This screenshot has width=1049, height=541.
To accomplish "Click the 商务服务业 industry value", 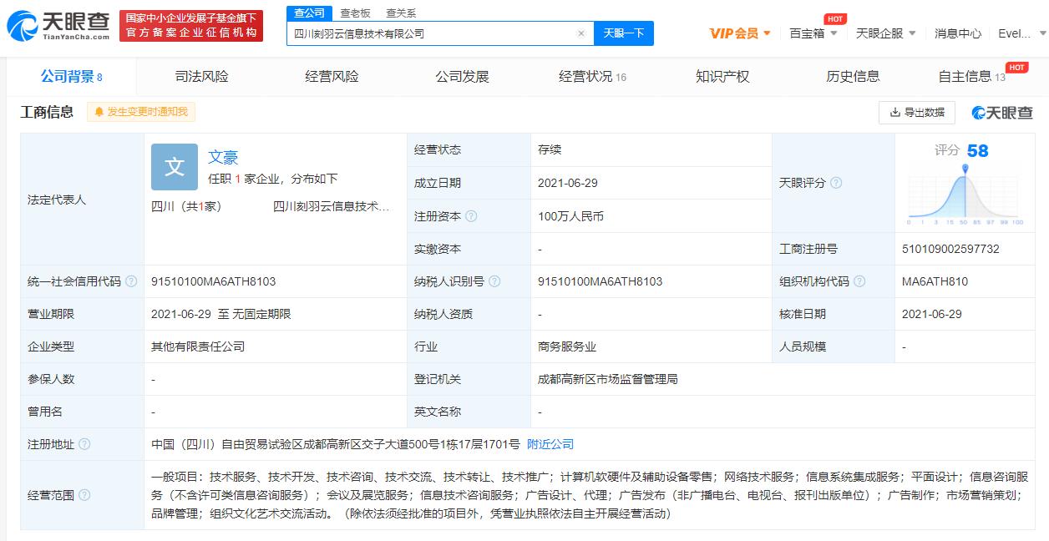I will click(x=568, y=346).
